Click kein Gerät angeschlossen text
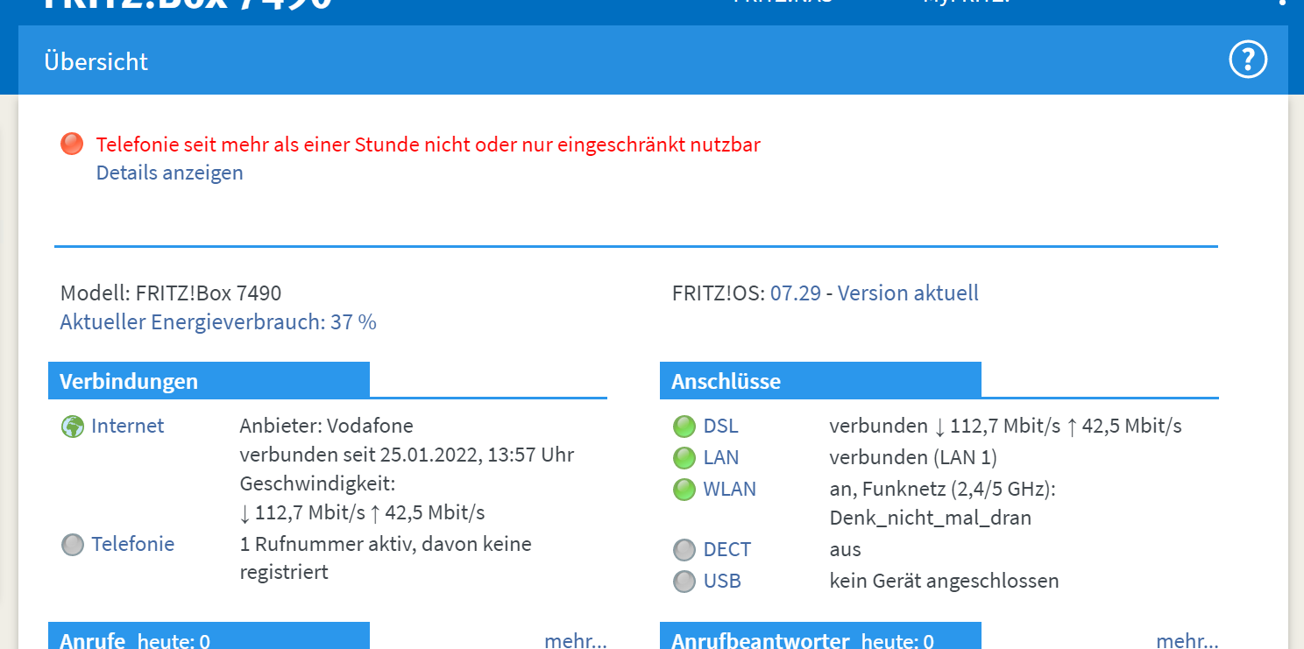Screen dimensions: 1304x649 [944, 581]
